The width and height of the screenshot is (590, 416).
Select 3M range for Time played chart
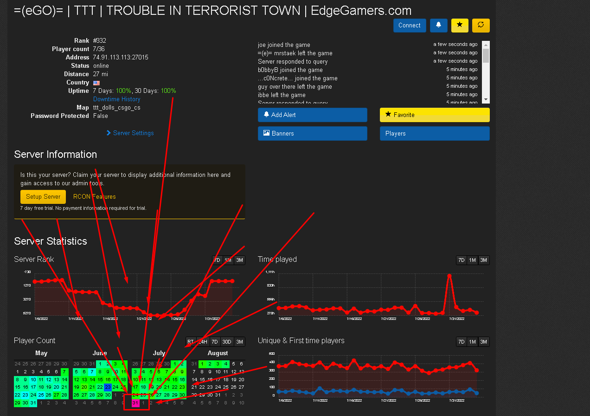point(484,260)
